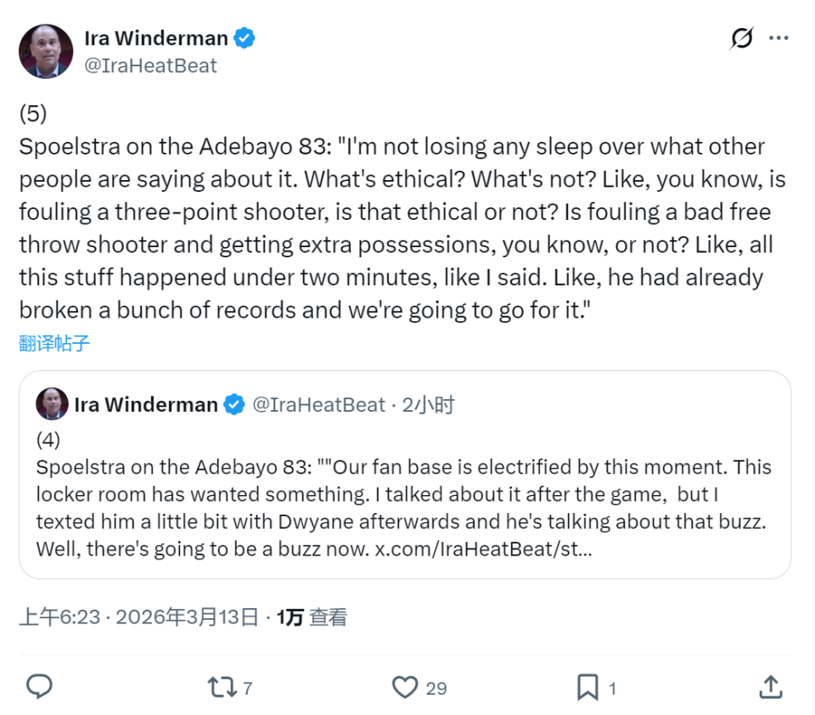Click the blue verified badge beside Ira Winderman
Viewport: 815px width, 715px height.
[x=245, y=38]
